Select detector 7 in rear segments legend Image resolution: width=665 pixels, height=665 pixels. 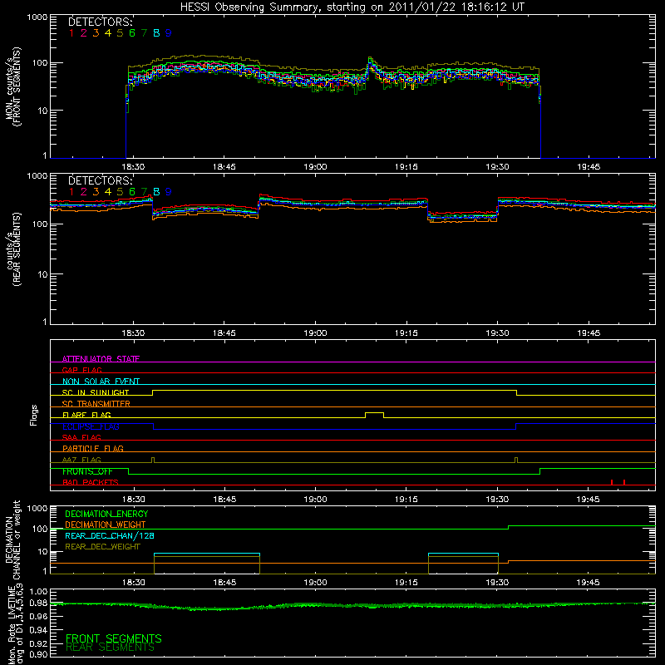pyautogui.click(x=144, y=192)
